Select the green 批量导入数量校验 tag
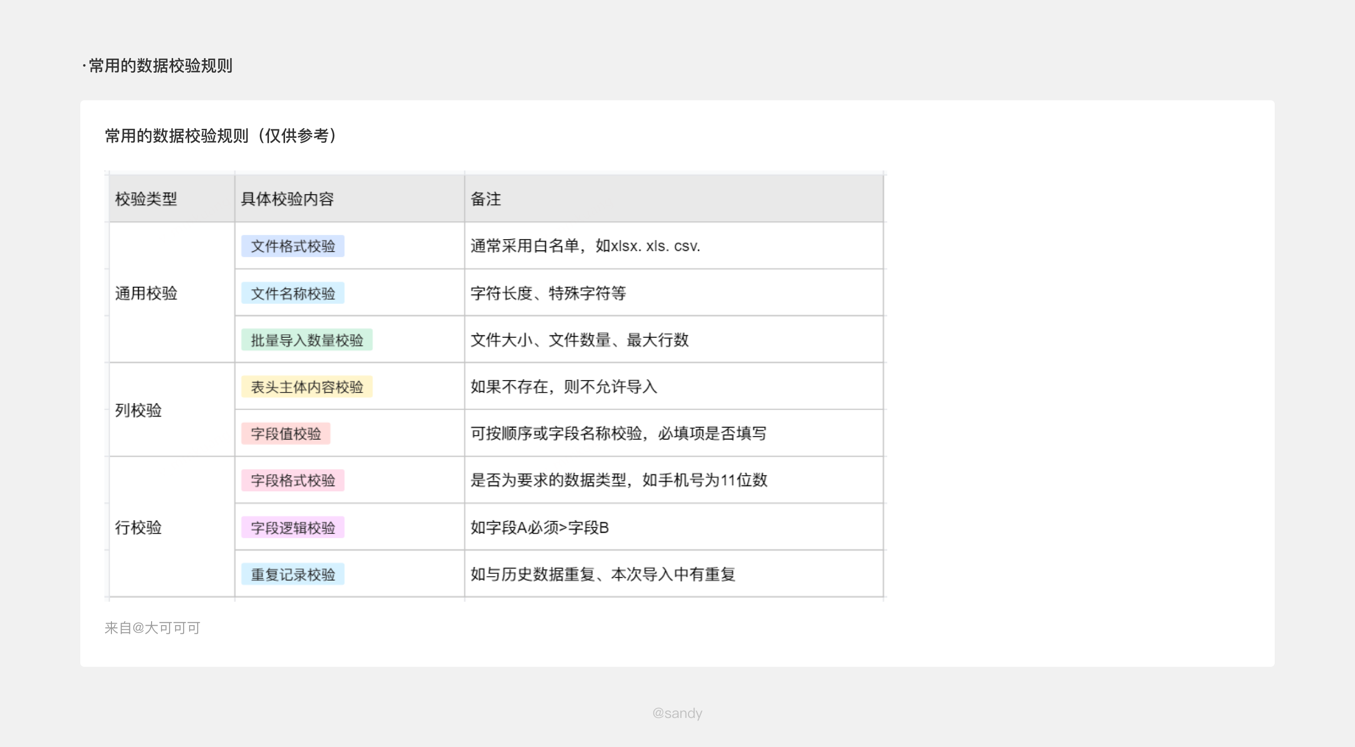Screen dimensions: 1355x747 click(x=307, y=340)
